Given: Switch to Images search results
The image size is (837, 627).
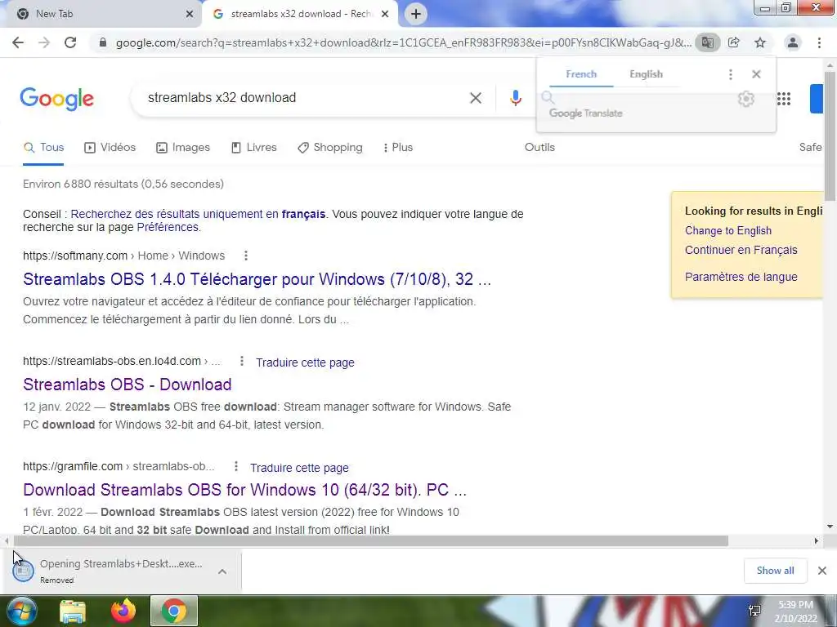Looking at the screenshot, I should [x=182, y=148].
